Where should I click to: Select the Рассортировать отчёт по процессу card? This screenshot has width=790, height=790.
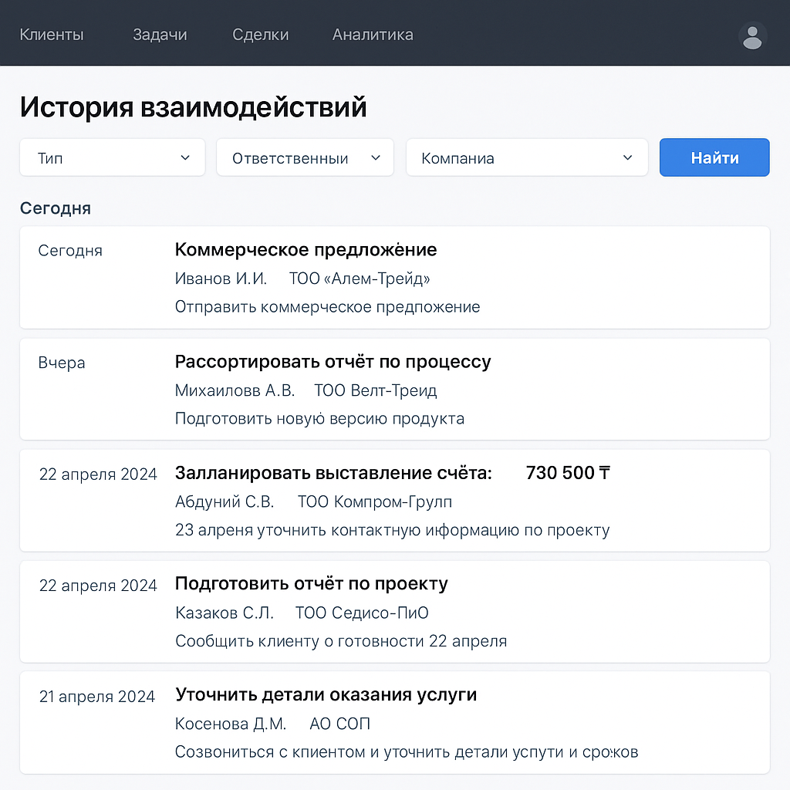point(394,389)
